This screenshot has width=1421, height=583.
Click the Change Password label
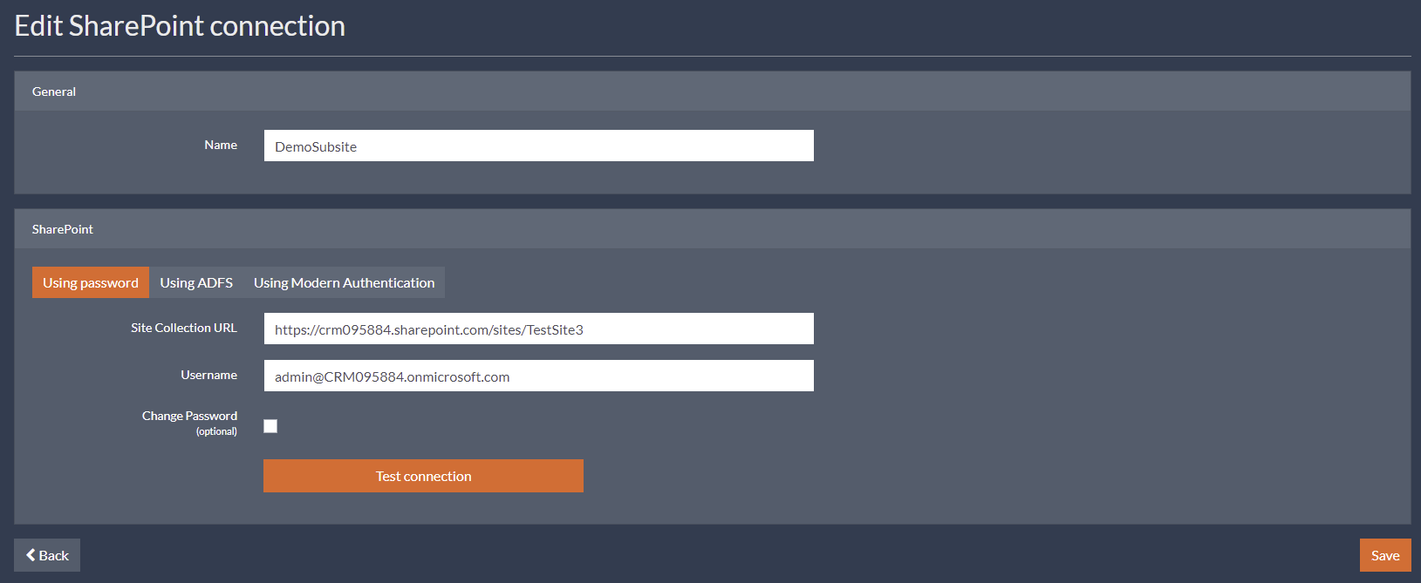[x=189, y=416]
